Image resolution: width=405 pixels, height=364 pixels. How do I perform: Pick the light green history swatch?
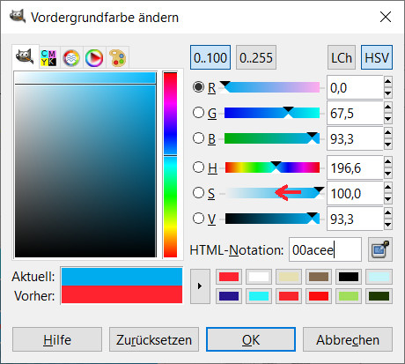349,296
